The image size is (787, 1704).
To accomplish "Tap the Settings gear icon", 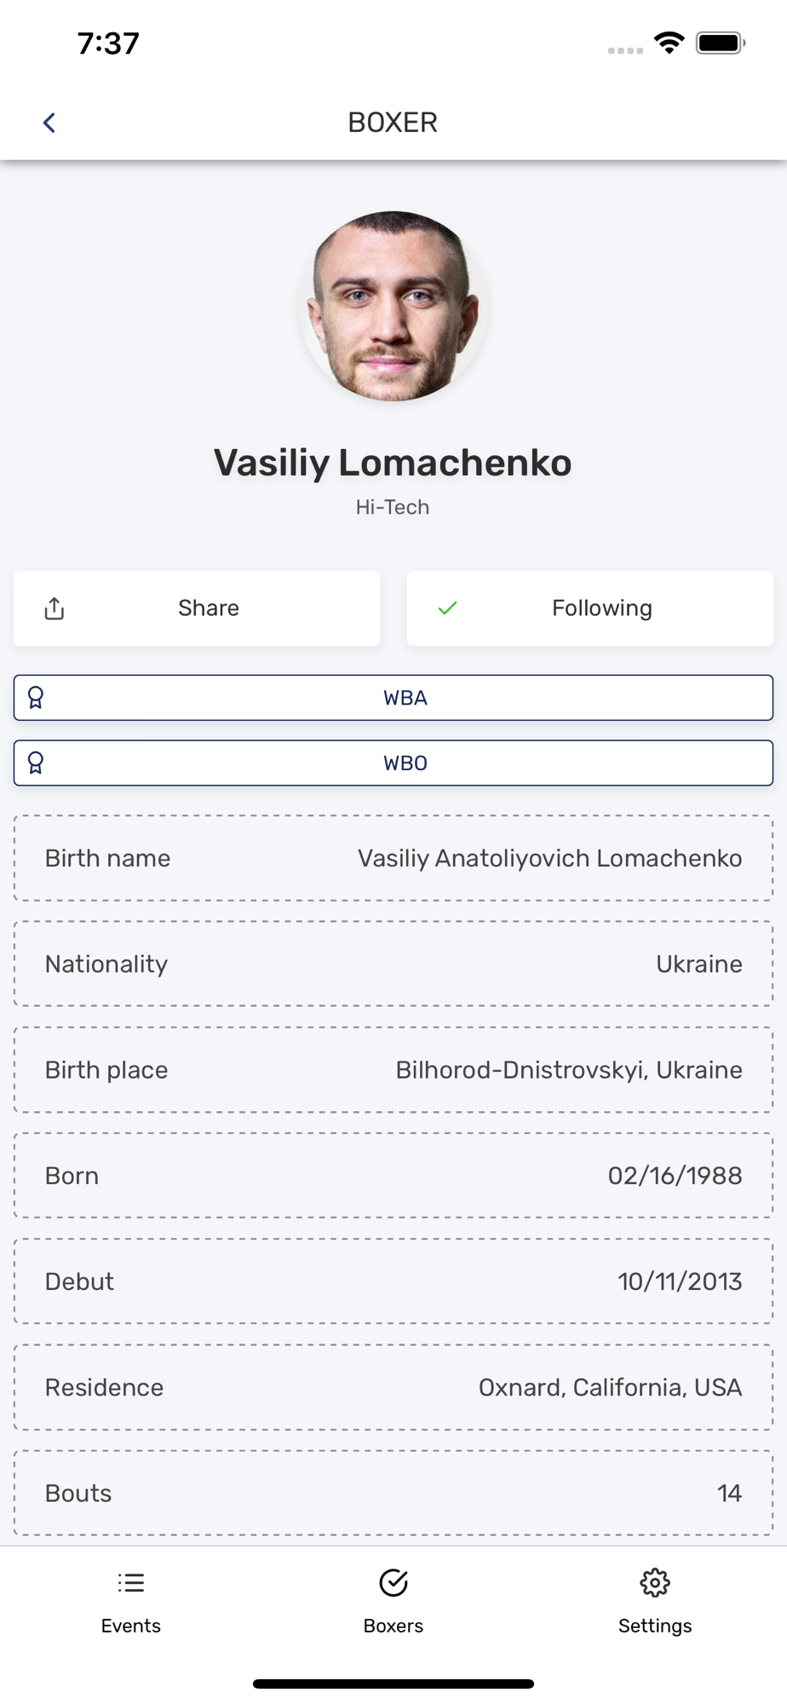I will [x=655, y=1583].
